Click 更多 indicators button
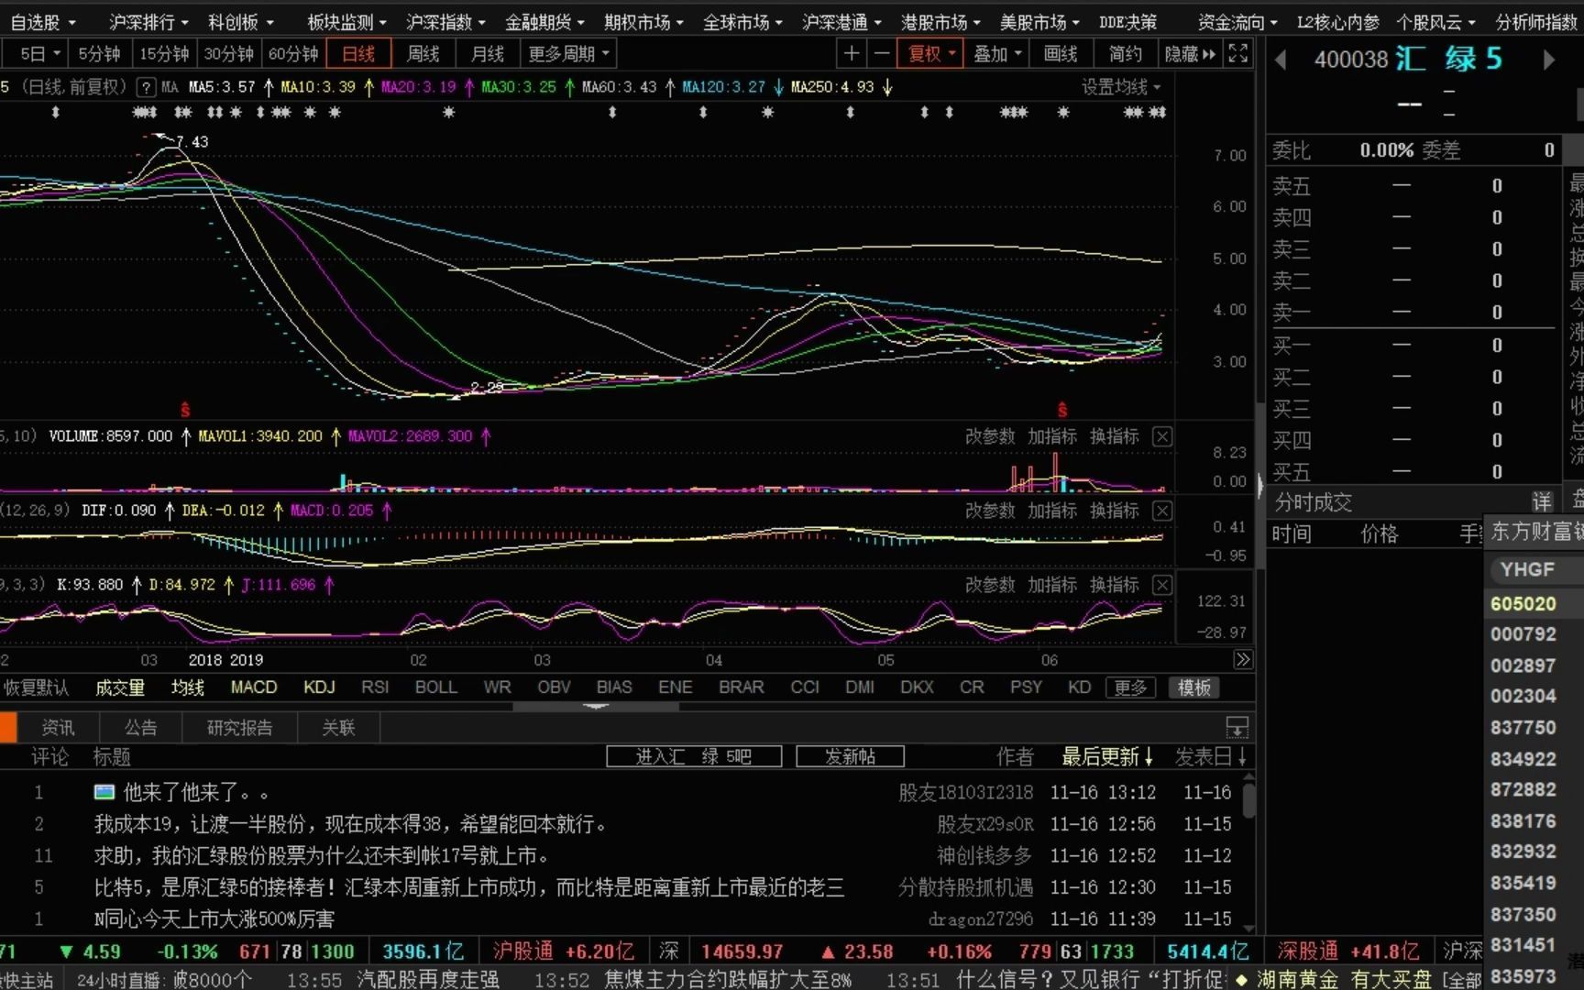This screenshot has width=1584, height=990. 1130,687
